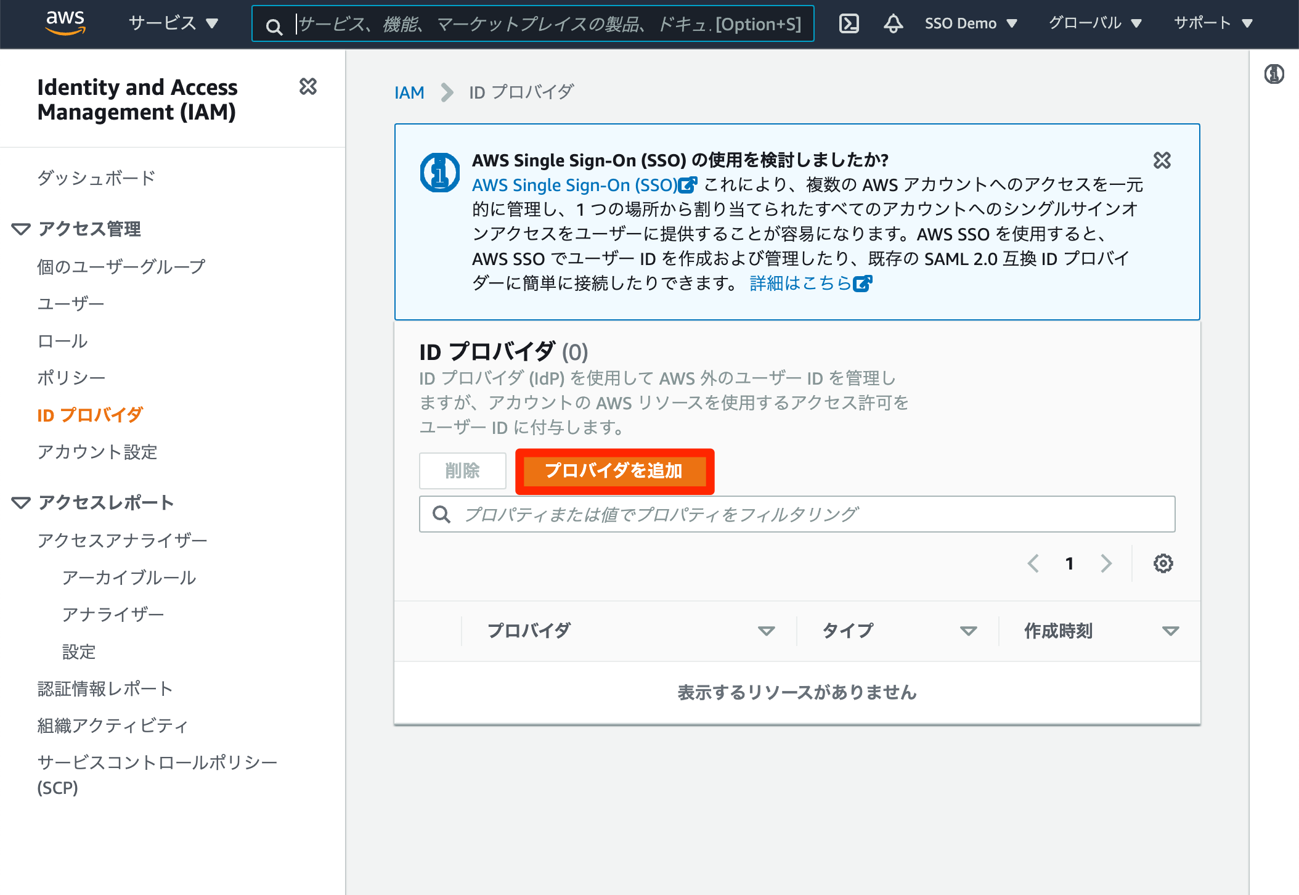Go to the previous results page
The width and height of the screenshot is (1299, 895).
point(1033,563)
